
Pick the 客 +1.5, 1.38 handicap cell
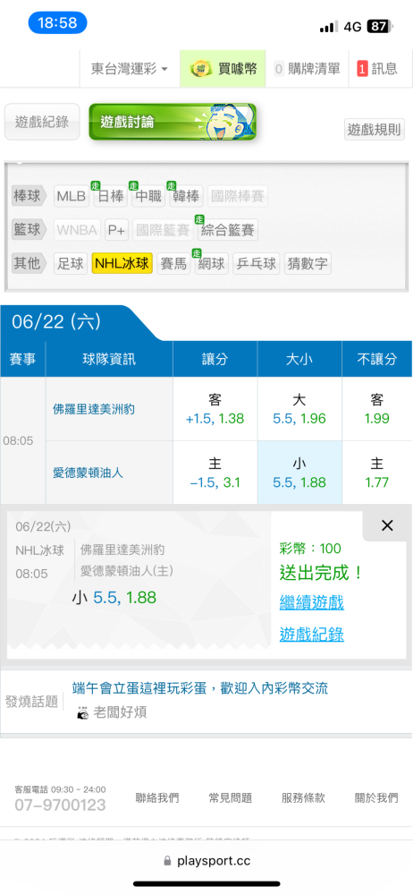tap(215, 409)
